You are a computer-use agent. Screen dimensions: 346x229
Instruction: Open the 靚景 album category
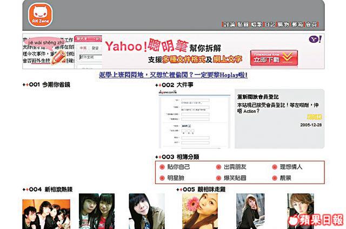[285, 178]
